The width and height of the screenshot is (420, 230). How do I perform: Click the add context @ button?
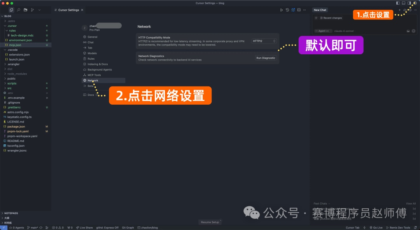pos(316,18)
